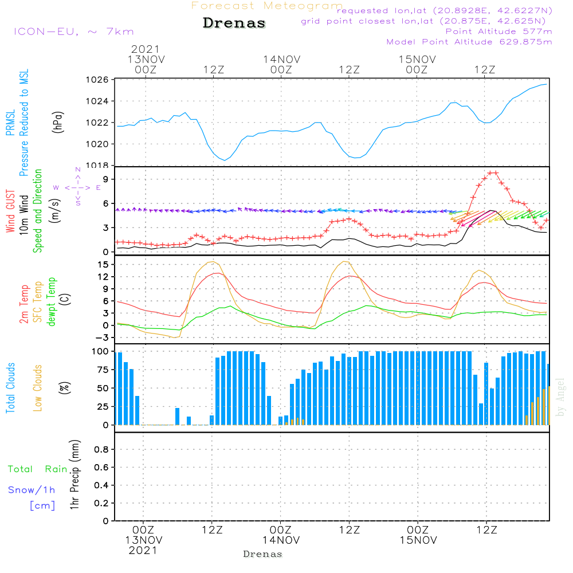Click the green 'Total Rain' legend text
Viewport: 573px width, 573px height.
[x=38, y=469]
